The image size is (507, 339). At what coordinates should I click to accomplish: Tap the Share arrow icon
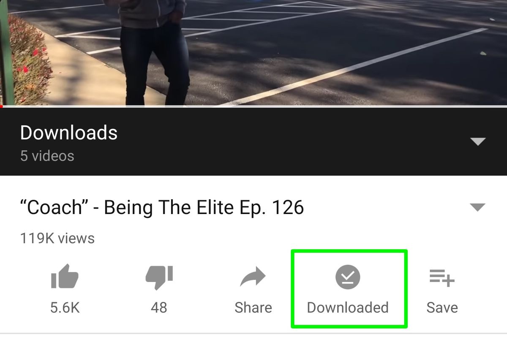coord(253,277)
